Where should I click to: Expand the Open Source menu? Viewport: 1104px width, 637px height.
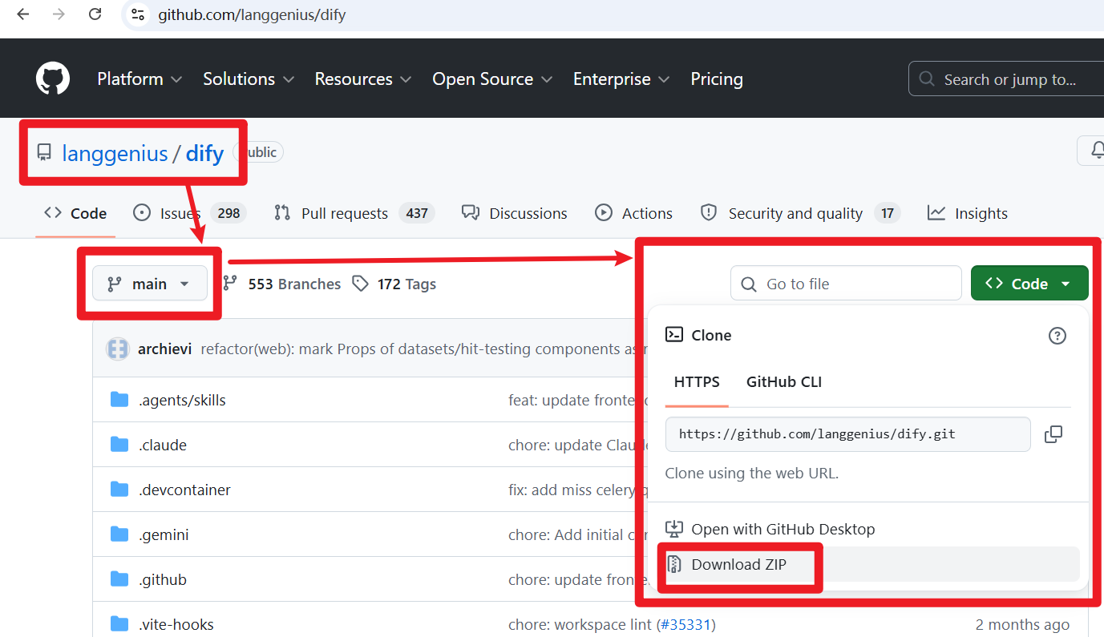pos(492,79)
